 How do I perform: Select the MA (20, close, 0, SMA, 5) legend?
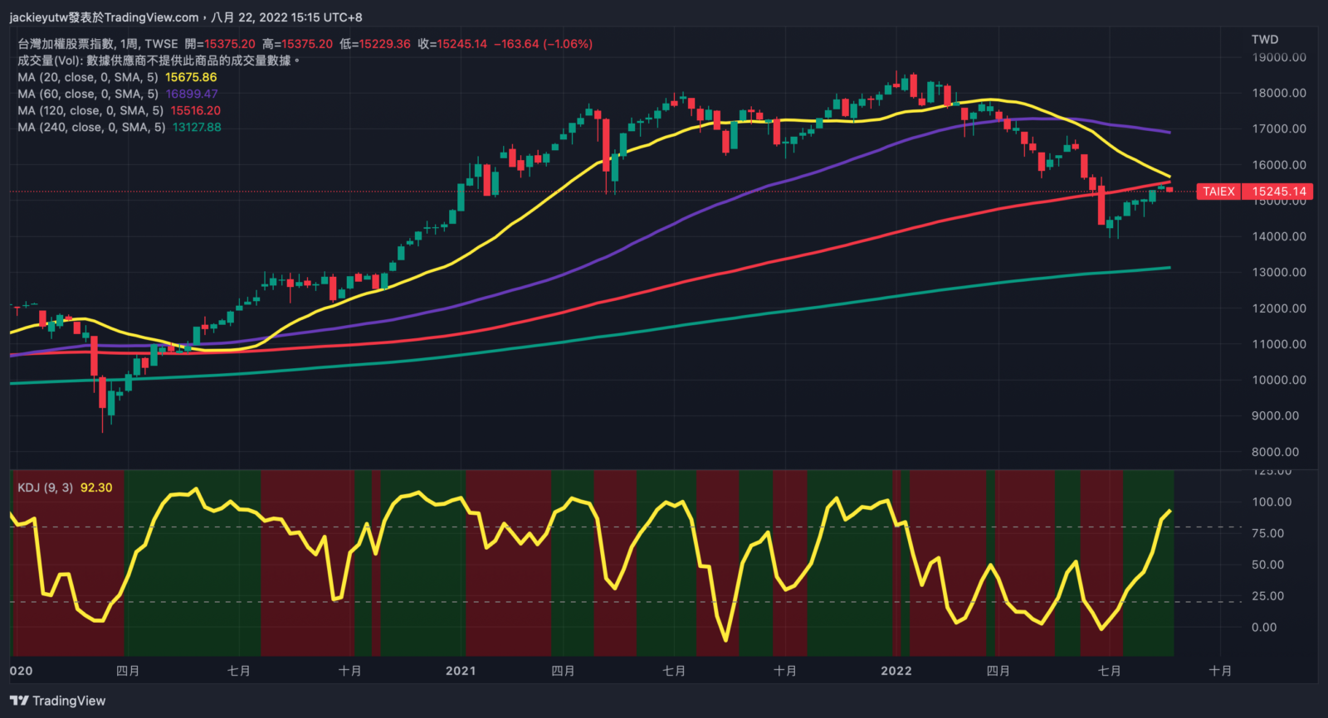click(x=88, y=77)
